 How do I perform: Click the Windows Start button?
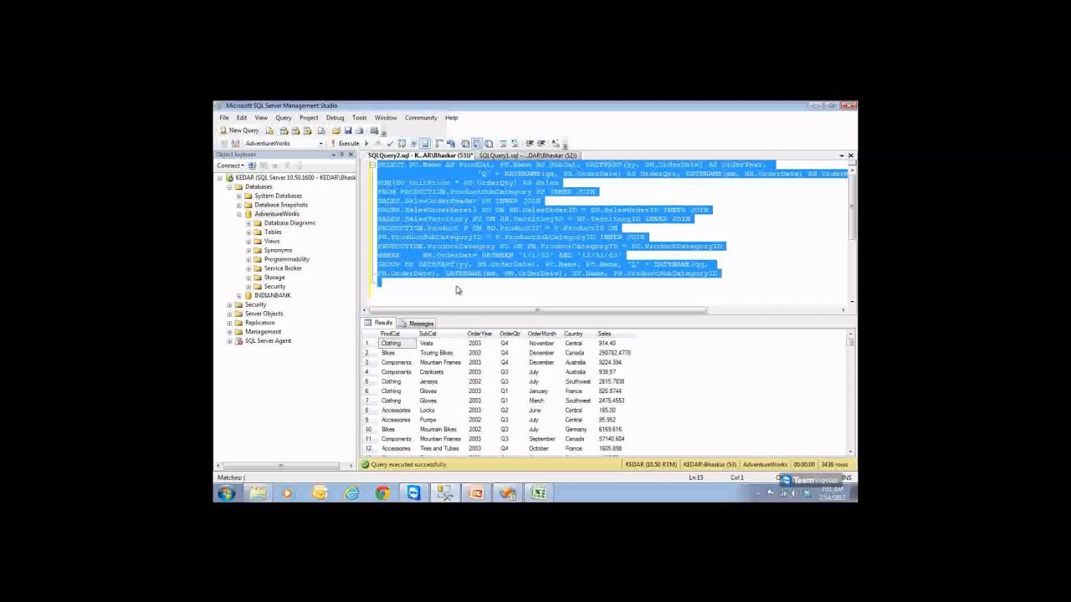[226, 493]
